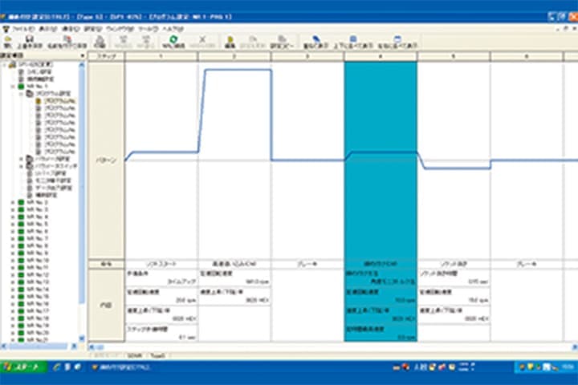
Task: Switch to the Type0 bottom tab
Action: coord(157,354)
